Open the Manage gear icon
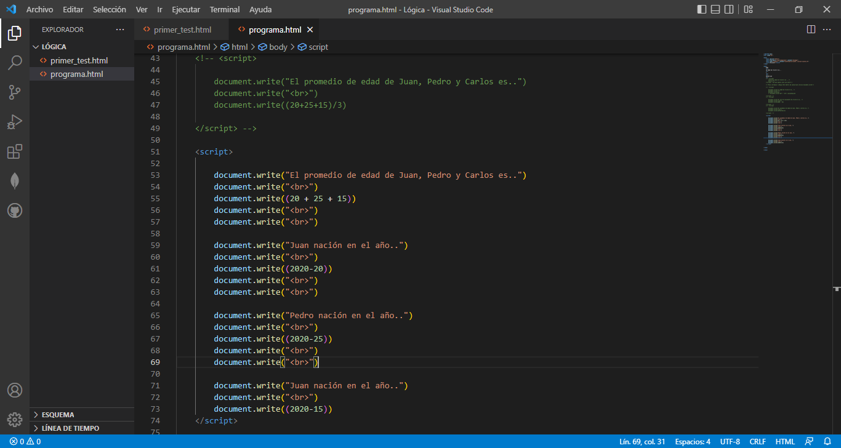Viewport: 841px width, 448px height. pos(15,420)
